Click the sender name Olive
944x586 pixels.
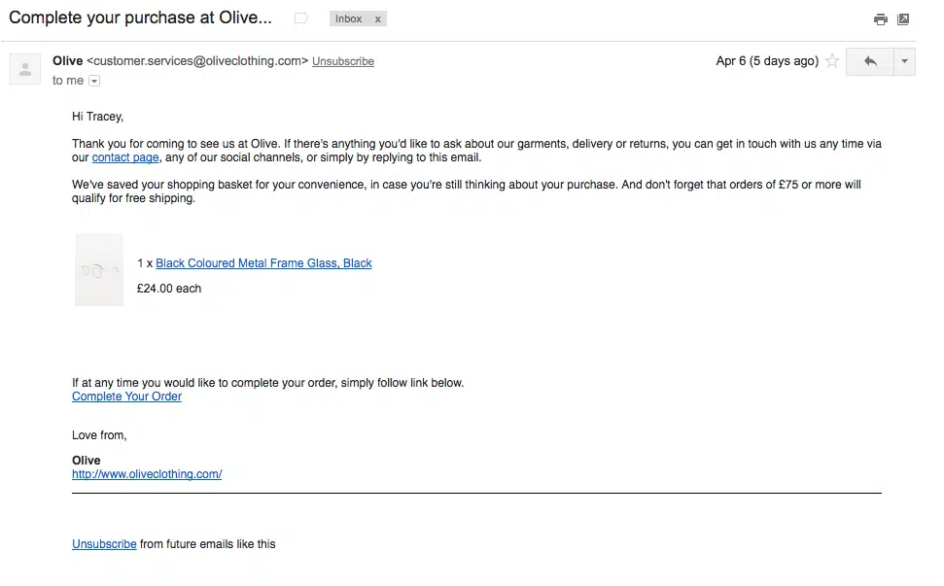click(68, 60)
